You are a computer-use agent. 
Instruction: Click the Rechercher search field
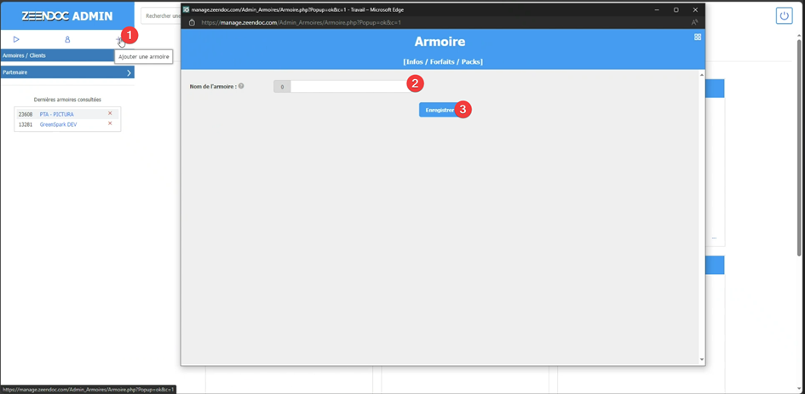coord(160,16)
